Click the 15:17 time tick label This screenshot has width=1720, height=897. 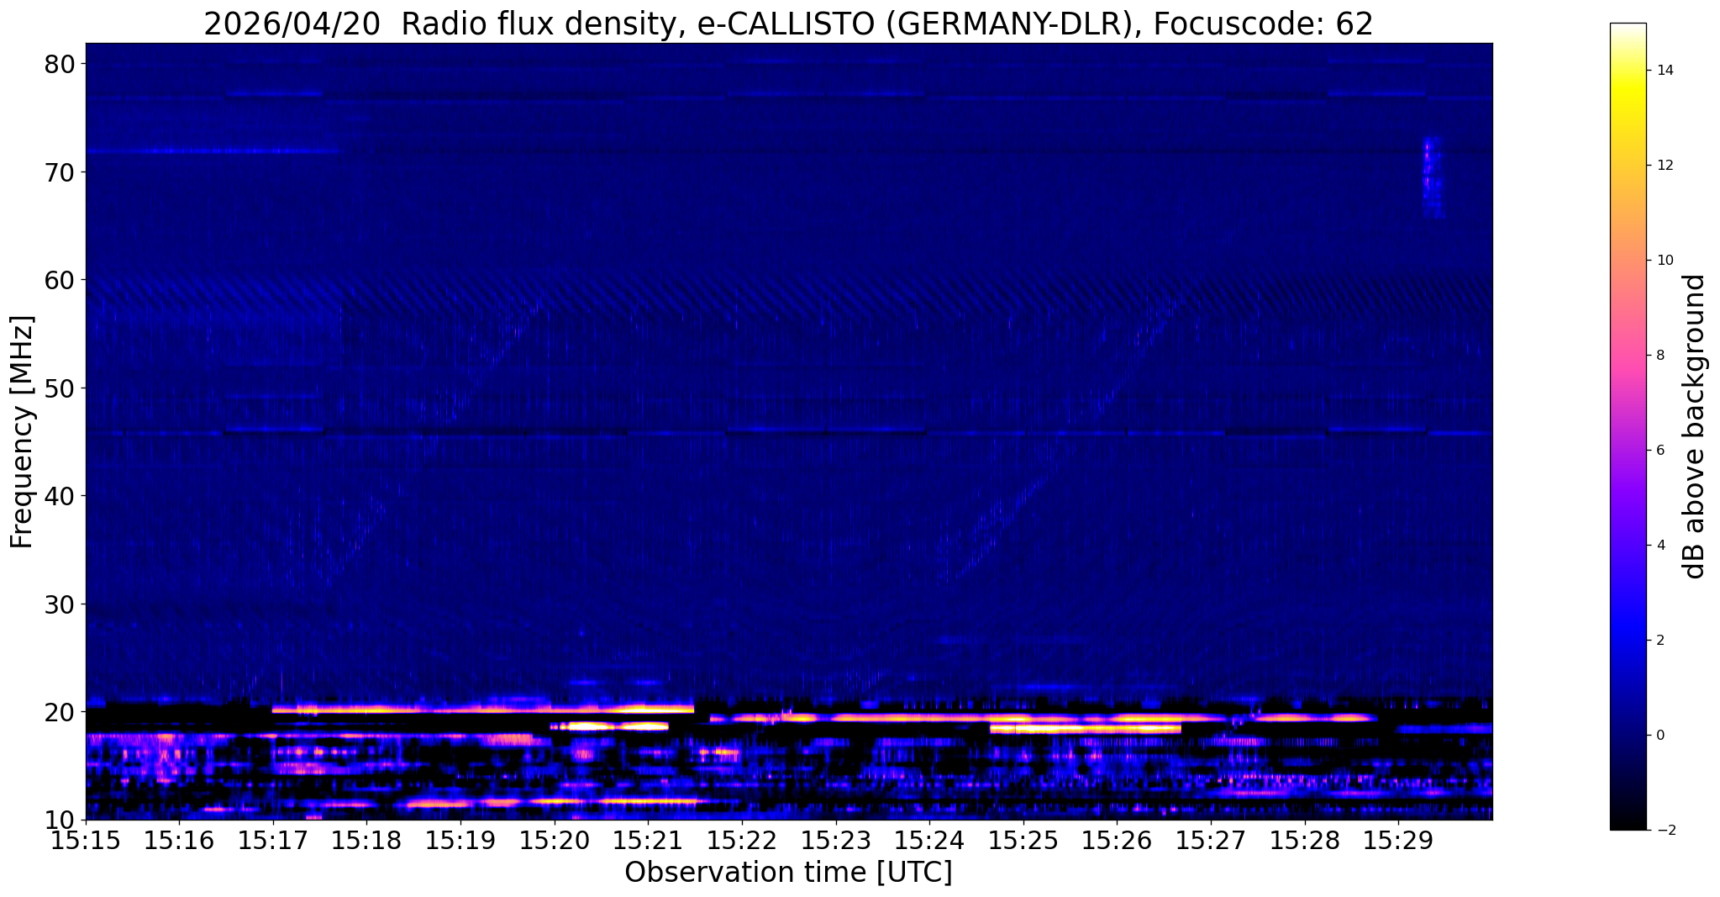[x=273, y=840]
